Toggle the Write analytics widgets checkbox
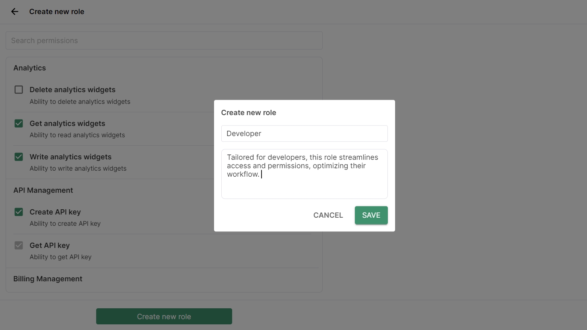This screenshot has height=330, width=587. (19, 157)
